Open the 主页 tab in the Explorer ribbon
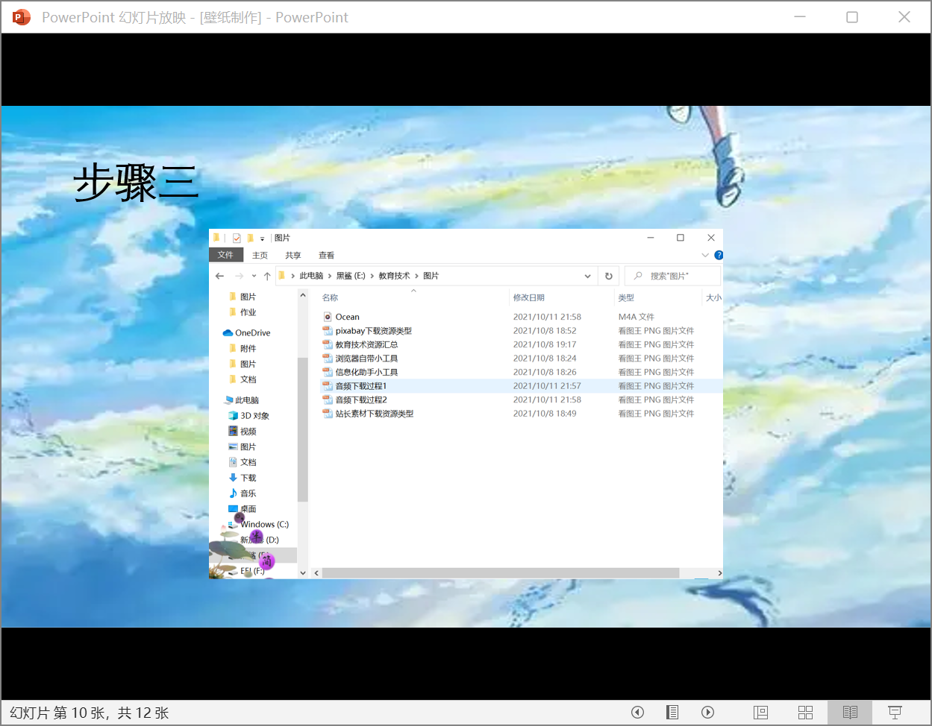This screenshot has height=726, width=932. (260, 256)
